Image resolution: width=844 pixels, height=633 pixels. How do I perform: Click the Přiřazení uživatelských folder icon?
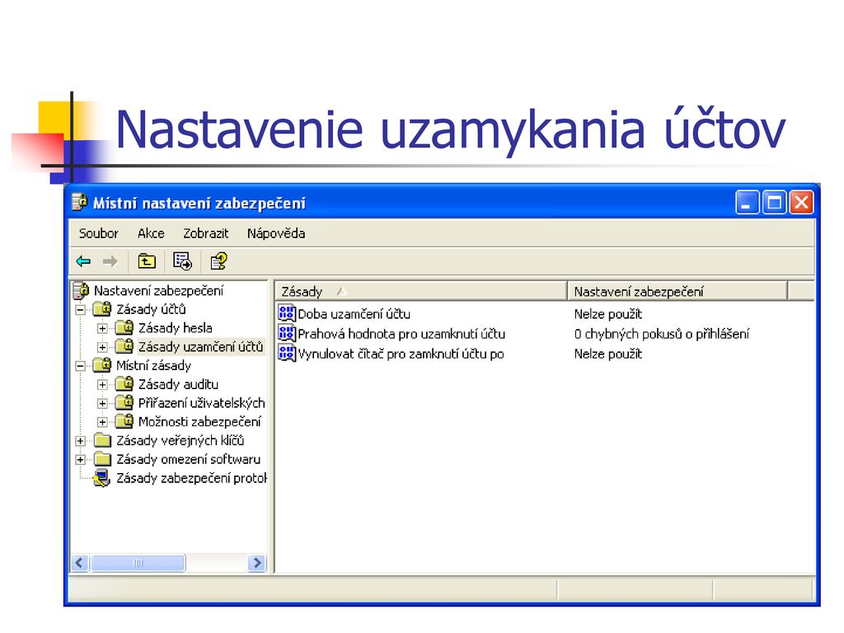click(124, 402)
